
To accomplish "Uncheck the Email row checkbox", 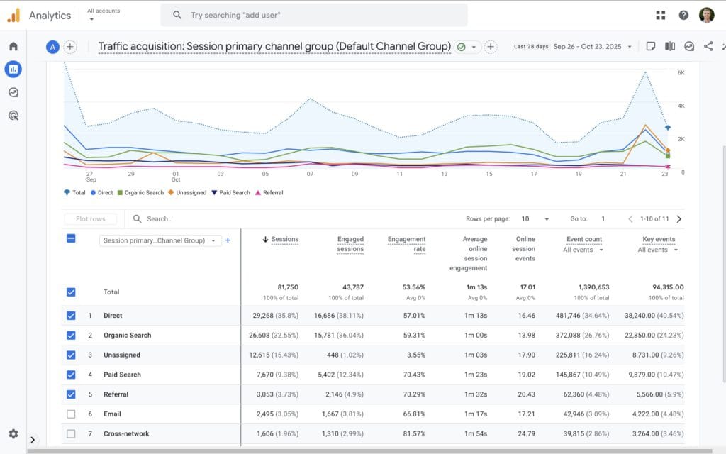I will point(71,414).
